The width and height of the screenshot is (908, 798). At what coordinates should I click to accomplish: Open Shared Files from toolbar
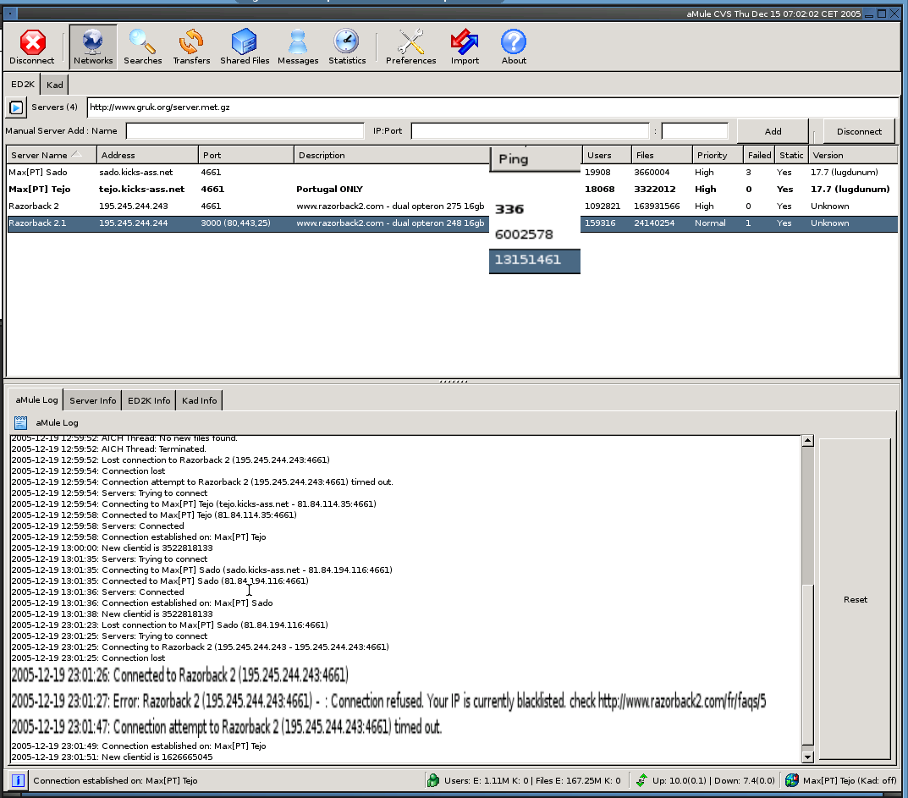[245, 47]
